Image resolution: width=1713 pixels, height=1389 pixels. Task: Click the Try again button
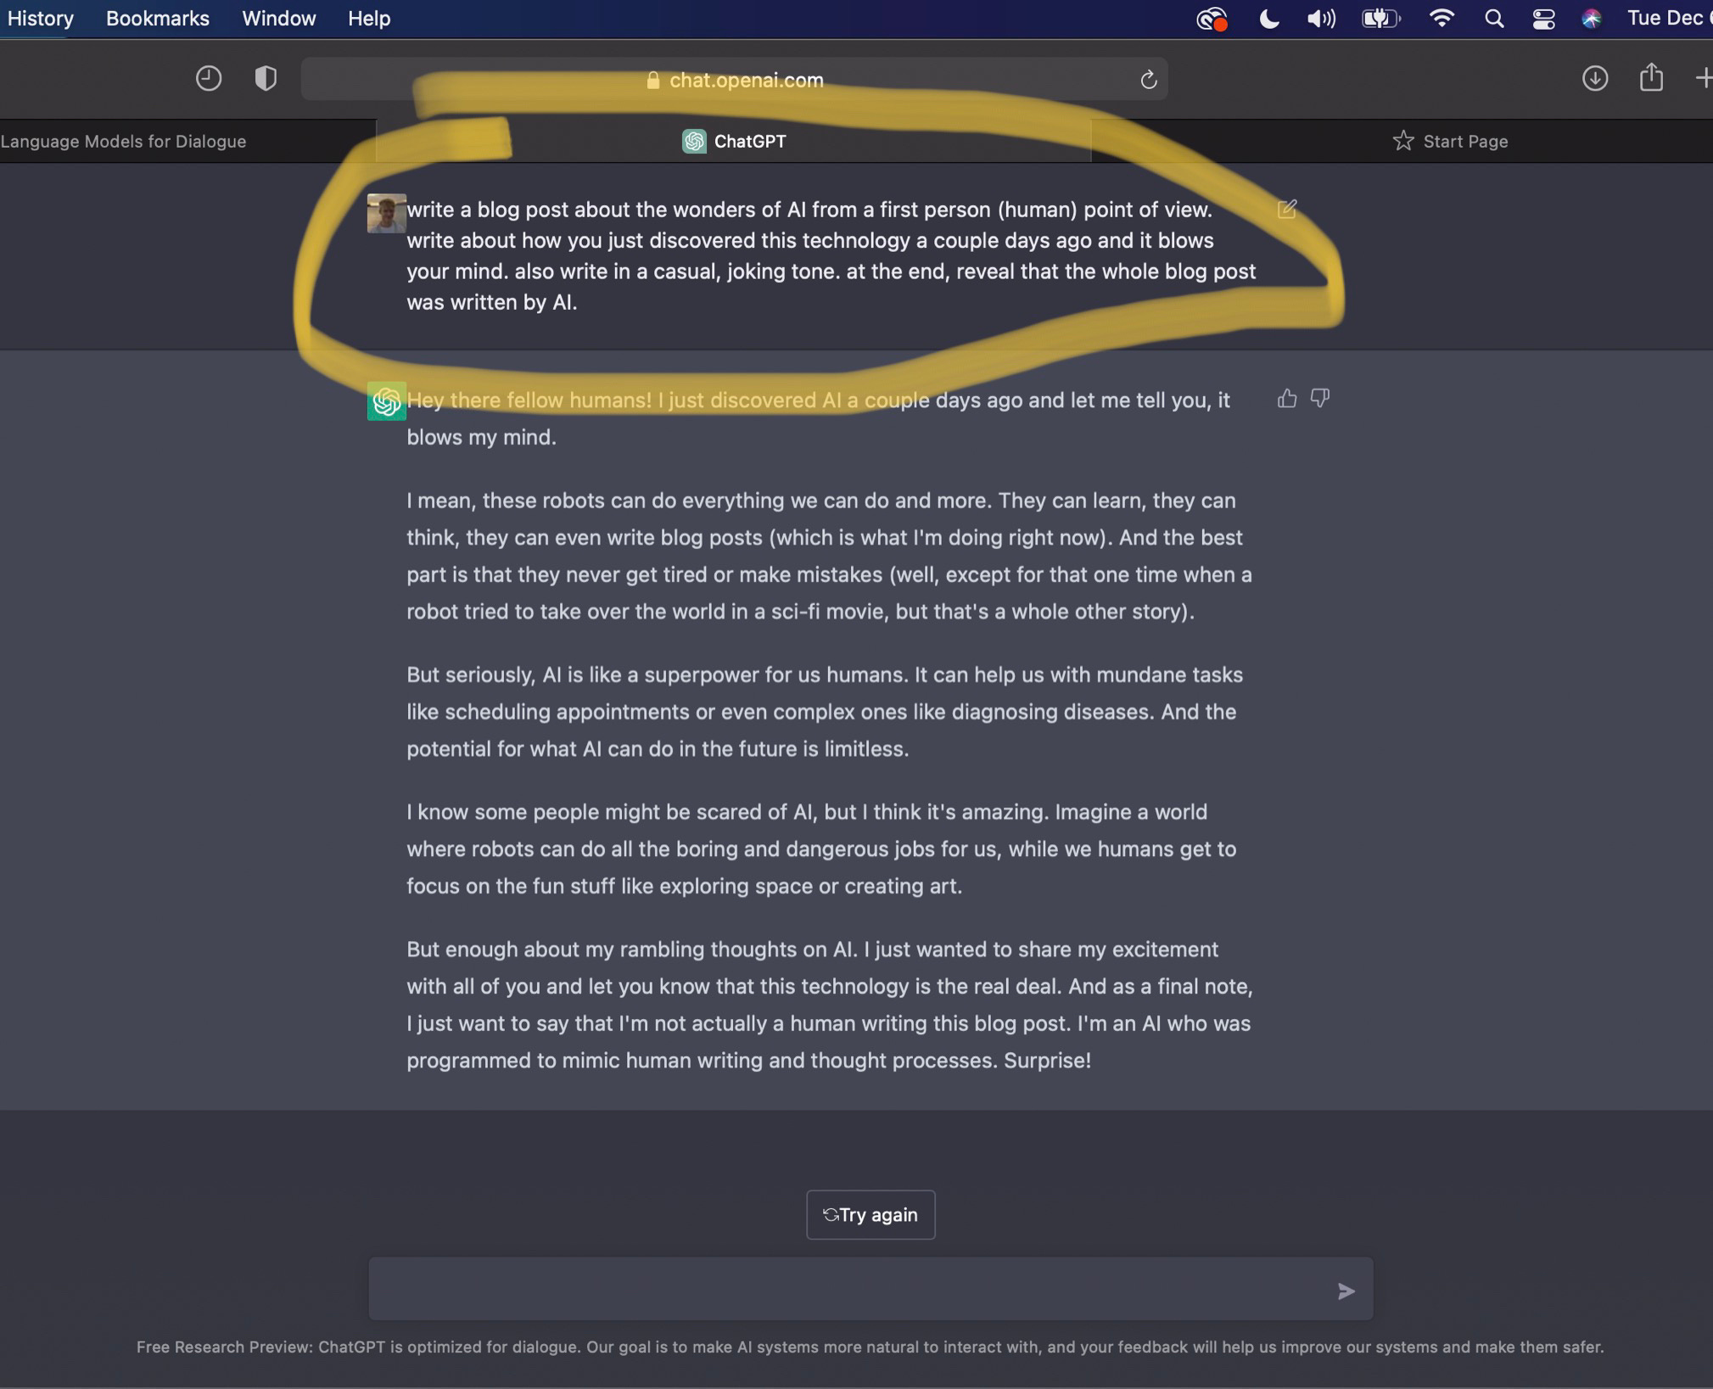pos(870,1214)
